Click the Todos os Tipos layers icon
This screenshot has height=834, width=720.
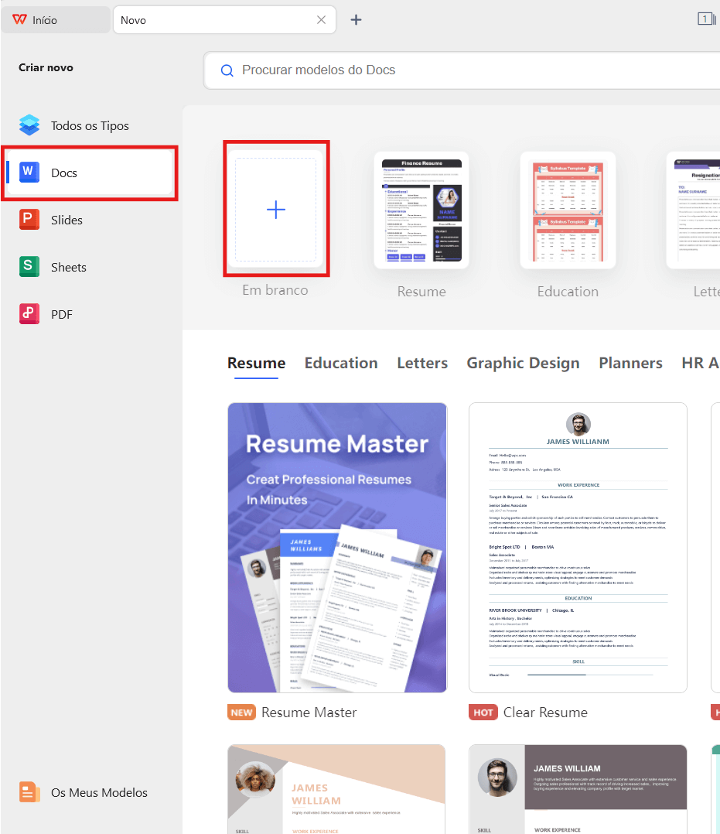29,125
